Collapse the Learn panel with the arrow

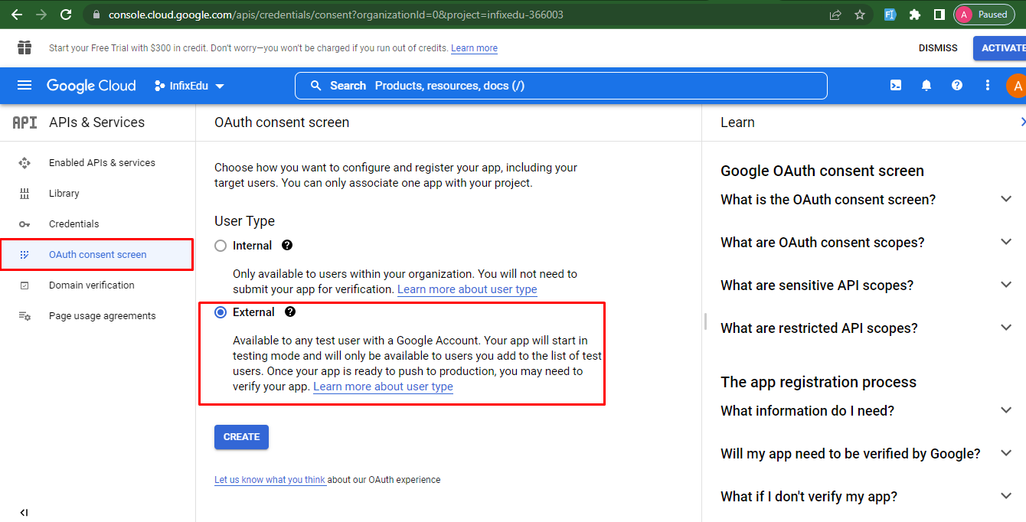(1022, 122)
